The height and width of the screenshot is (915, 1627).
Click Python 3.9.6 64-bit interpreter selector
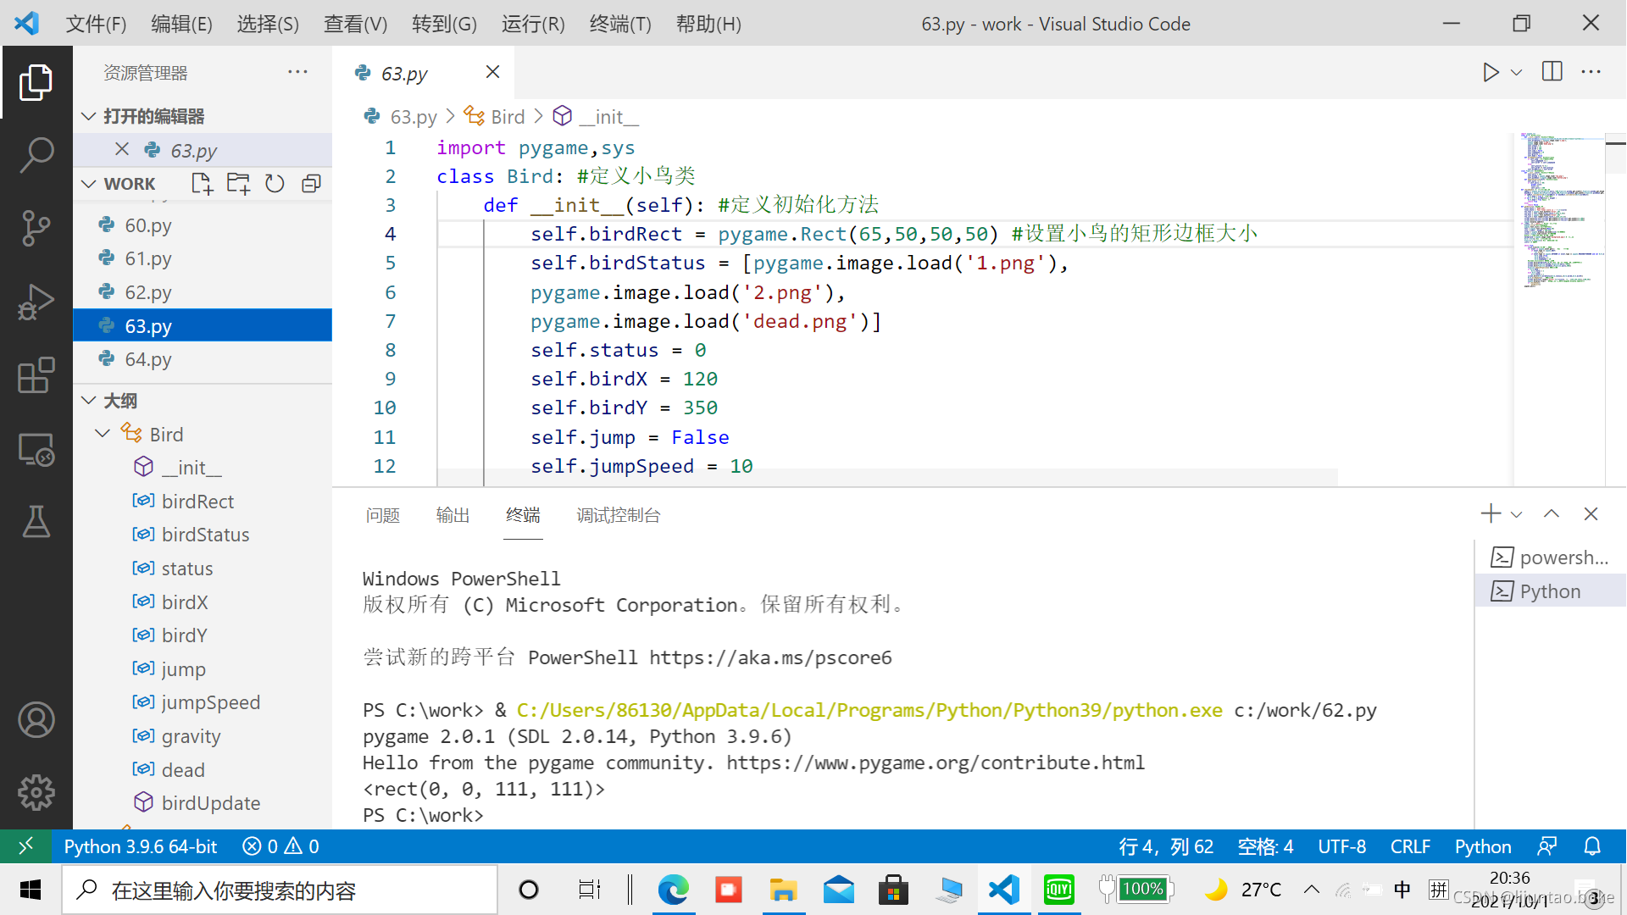click(141, 846)
